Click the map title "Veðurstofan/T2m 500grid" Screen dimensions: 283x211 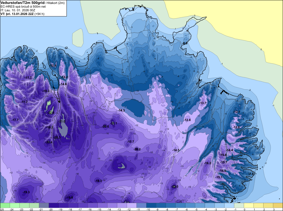click(x=23, y=3)
